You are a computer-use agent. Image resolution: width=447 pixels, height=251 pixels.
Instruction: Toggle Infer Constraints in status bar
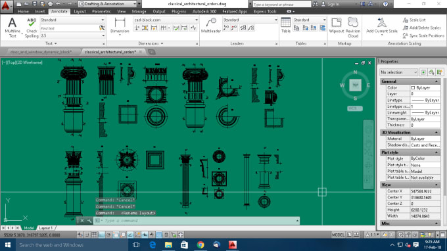80,235
